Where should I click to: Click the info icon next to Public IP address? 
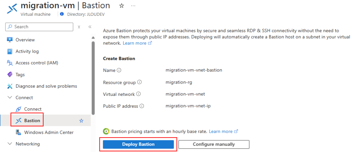pos(142,106)
